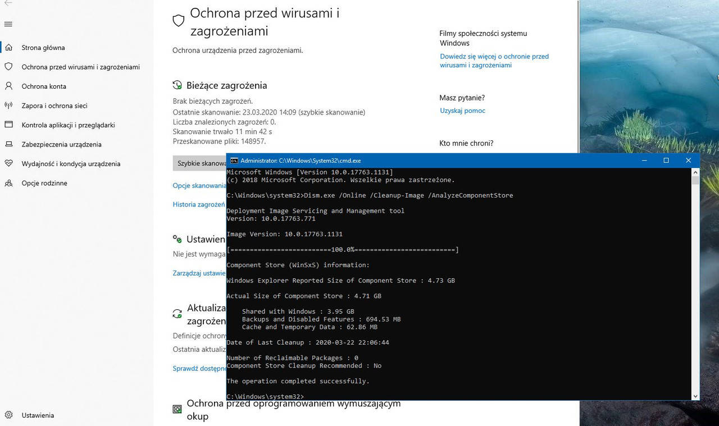The image size is (719, 426).
Task: Click the Wydajność i kondycja heart icon
Action: click(8, 163)
